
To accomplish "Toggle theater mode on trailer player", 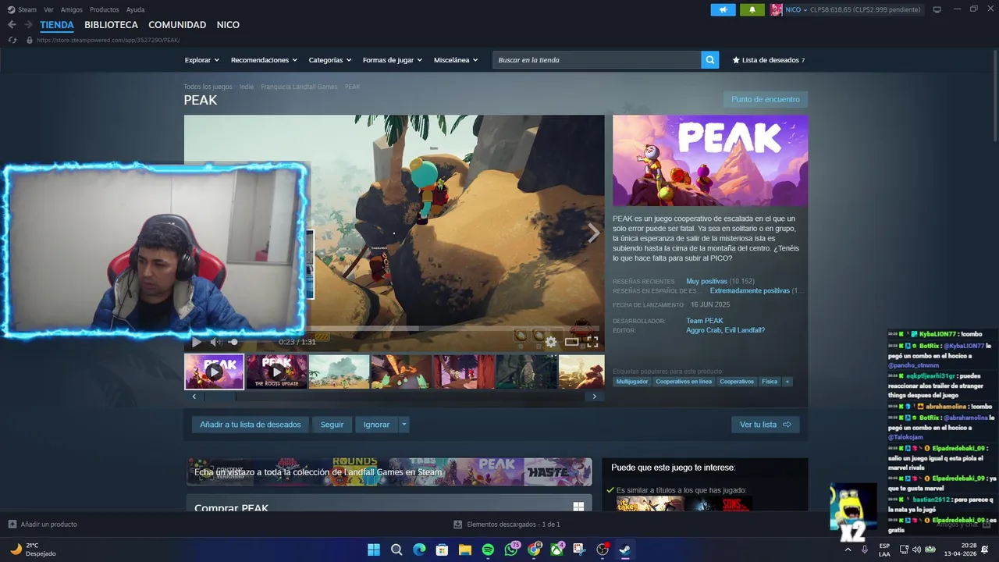I will 572,342.
